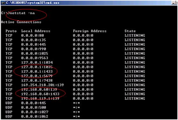Select local address 192.168.0.60:1433
This screenshot has width=178, height=120.
pos(40,94)
